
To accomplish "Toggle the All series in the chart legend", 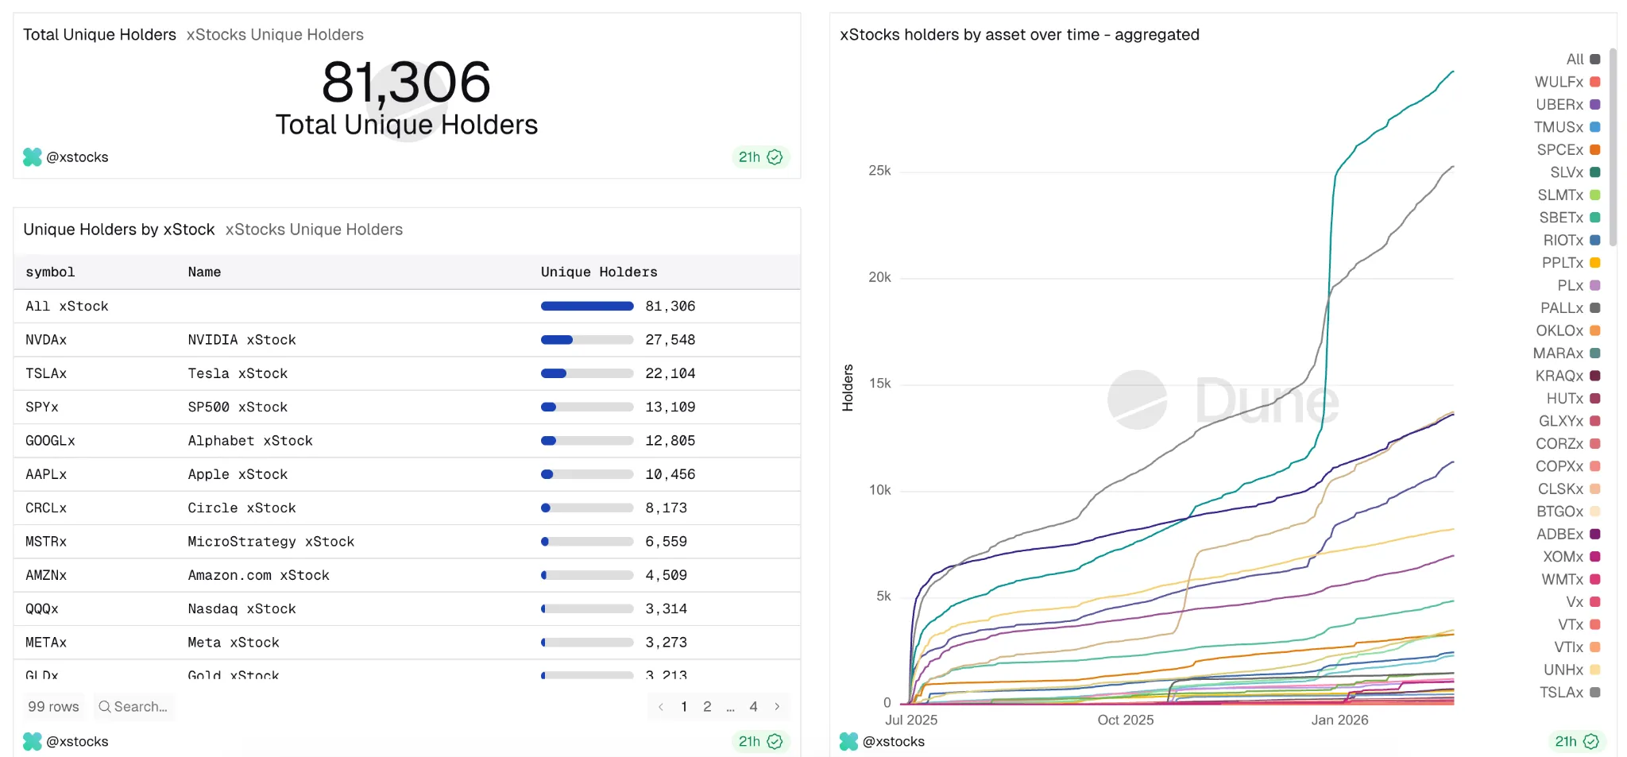I will [x=1583, y=60].
